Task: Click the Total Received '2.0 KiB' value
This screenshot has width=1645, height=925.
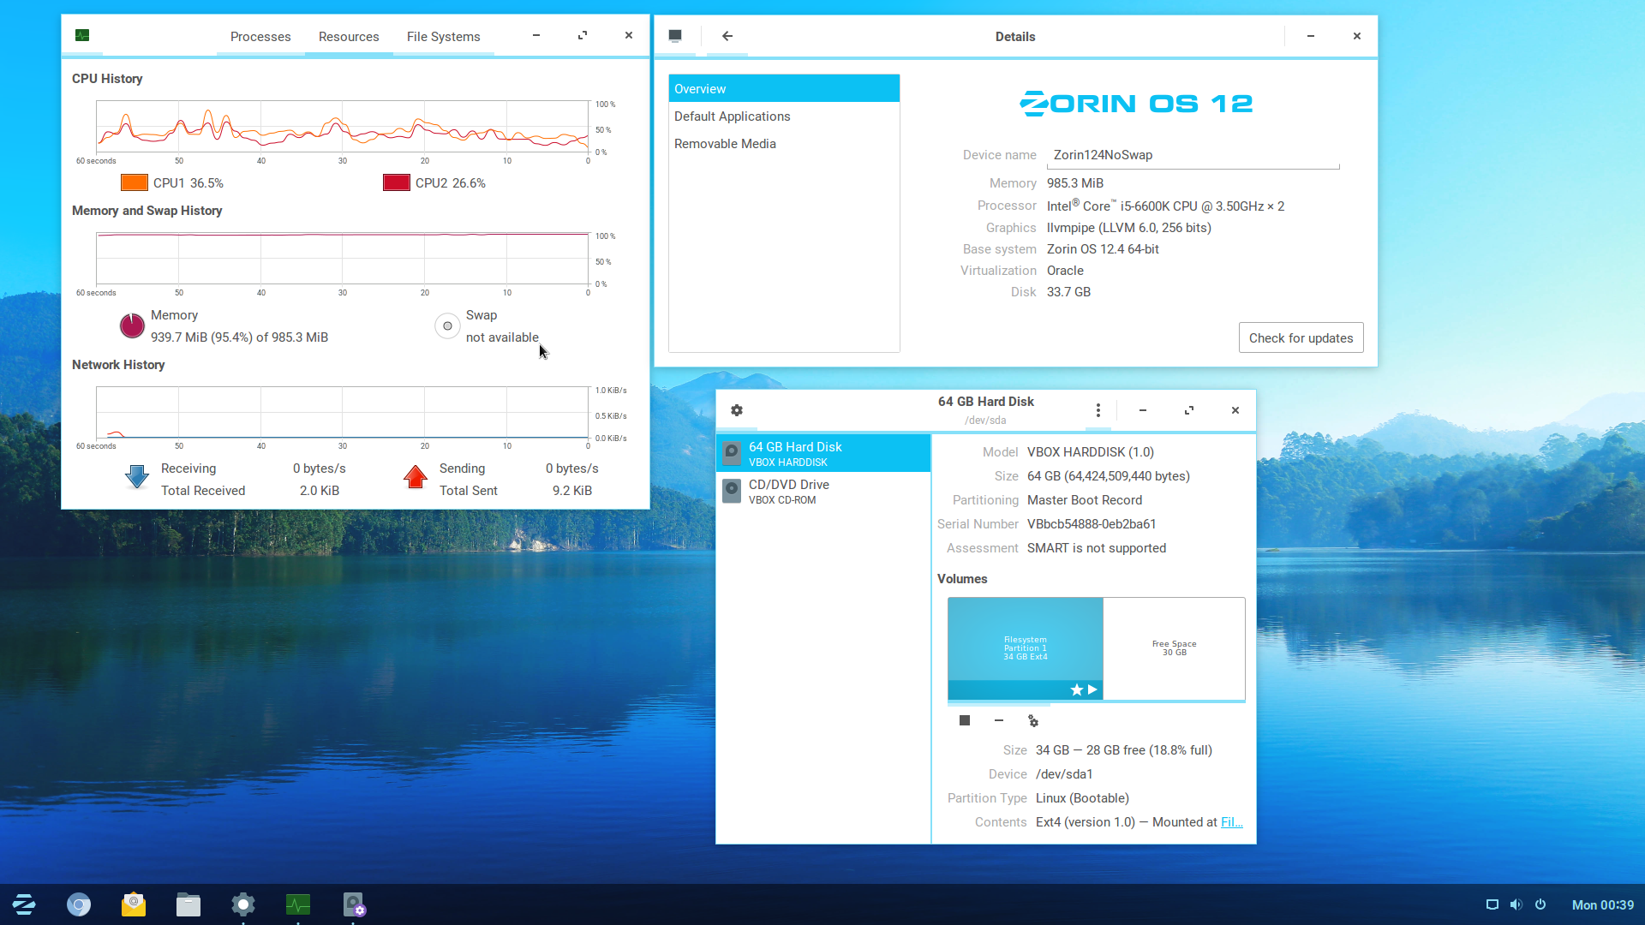Action: pyautogui.click(x=320, y=490)
